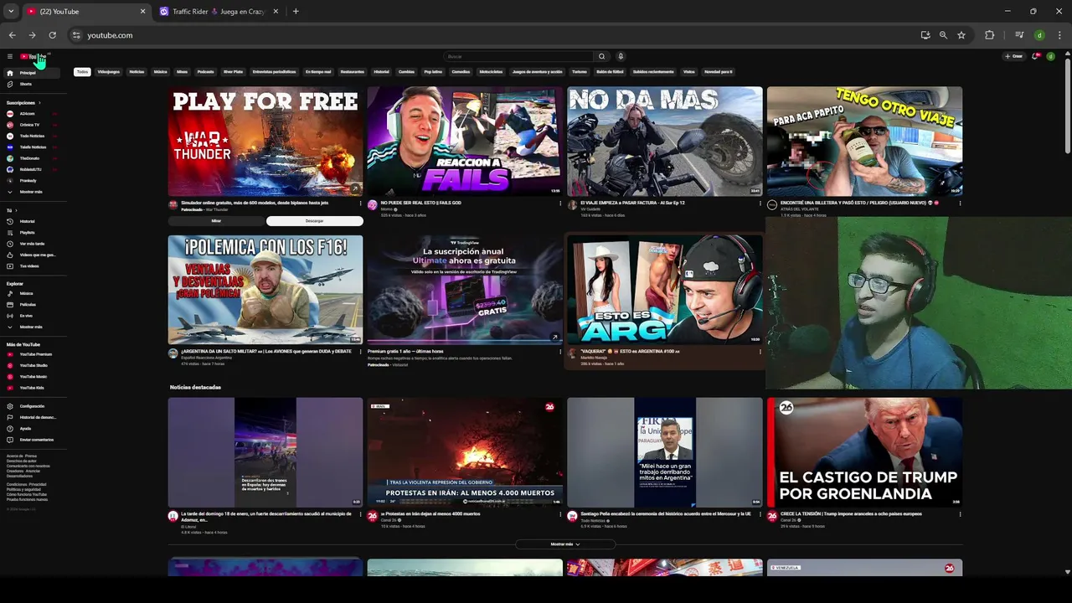
Task: Bookmark this page with star icon
Action: pos(961,35)
